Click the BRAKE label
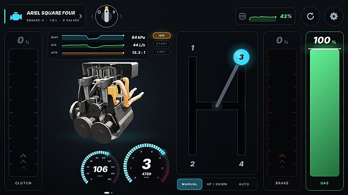 click(x=282, y=183)
